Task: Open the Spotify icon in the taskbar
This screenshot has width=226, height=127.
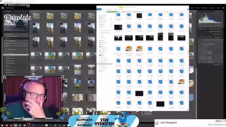Action: pyautogui.click(x=55, y=126)
